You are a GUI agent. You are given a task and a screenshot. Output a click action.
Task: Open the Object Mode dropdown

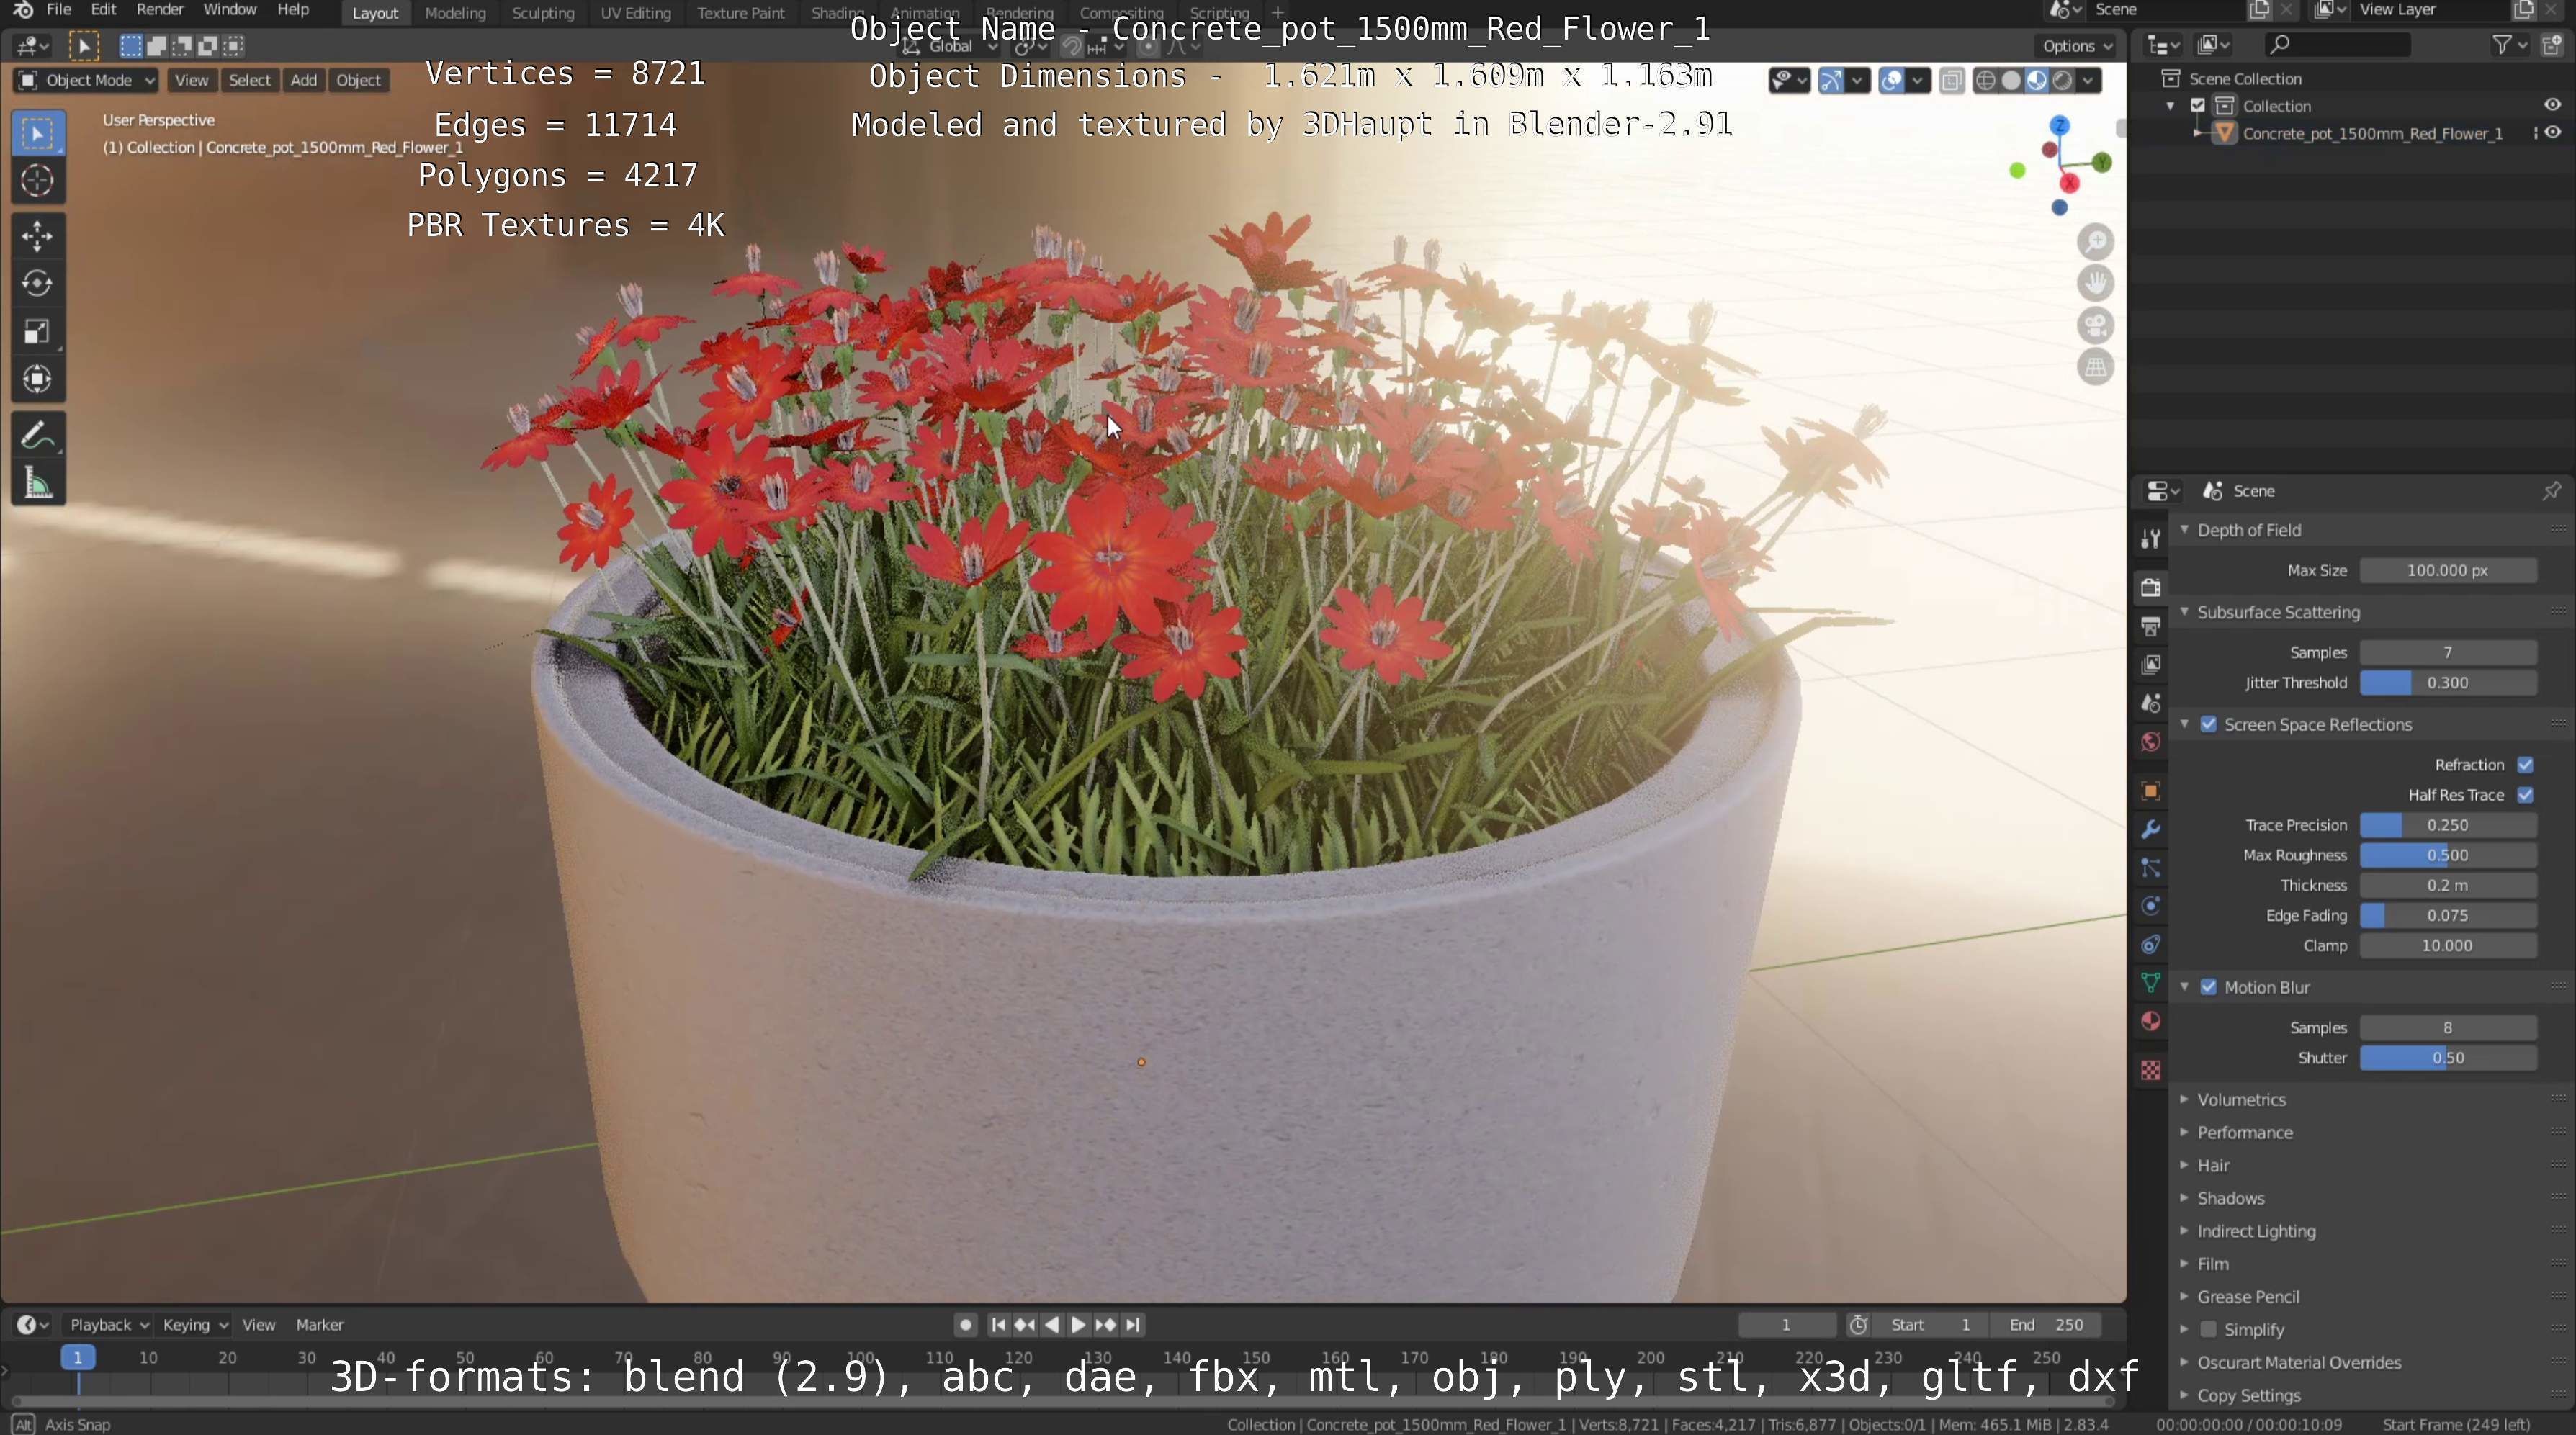86,81
